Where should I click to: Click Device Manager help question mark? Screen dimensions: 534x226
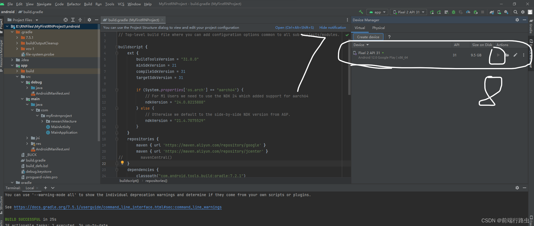point(389,37)
